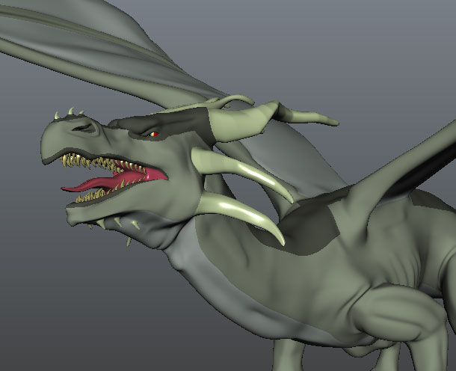Click the upper row of teeth
The width and height of the screenshot is (456, 371).
[x=104, y=162]
